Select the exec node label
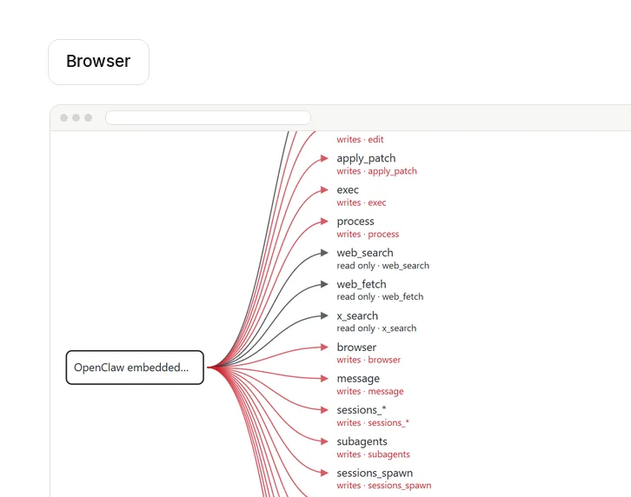631x497 pixels. 348,189
